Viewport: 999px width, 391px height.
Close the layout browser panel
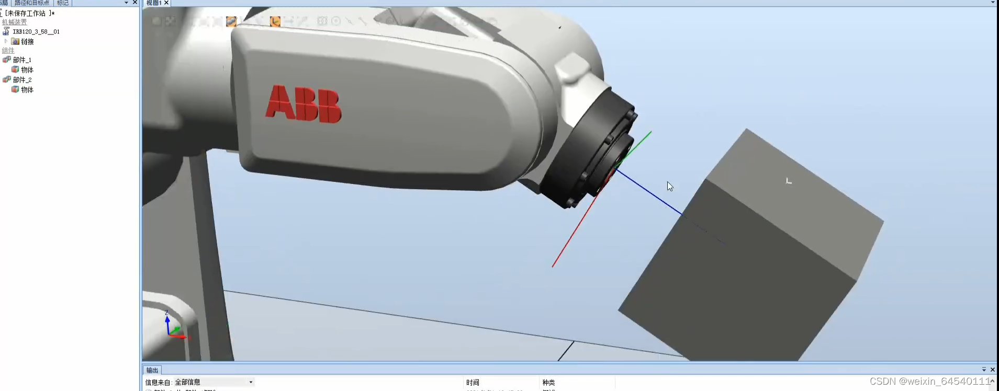pyautogui.click(x=135, y=3)
